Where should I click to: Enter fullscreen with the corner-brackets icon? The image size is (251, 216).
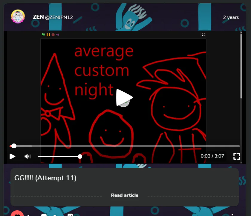click(237, 156)
